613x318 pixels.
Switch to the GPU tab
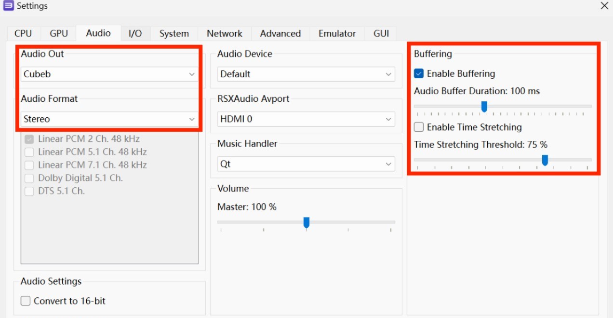pos(59,33)
